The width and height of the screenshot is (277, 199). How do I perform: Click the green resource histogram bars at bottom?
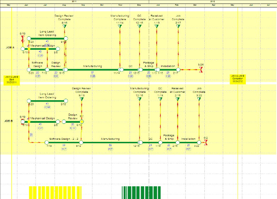pos(141,193)
